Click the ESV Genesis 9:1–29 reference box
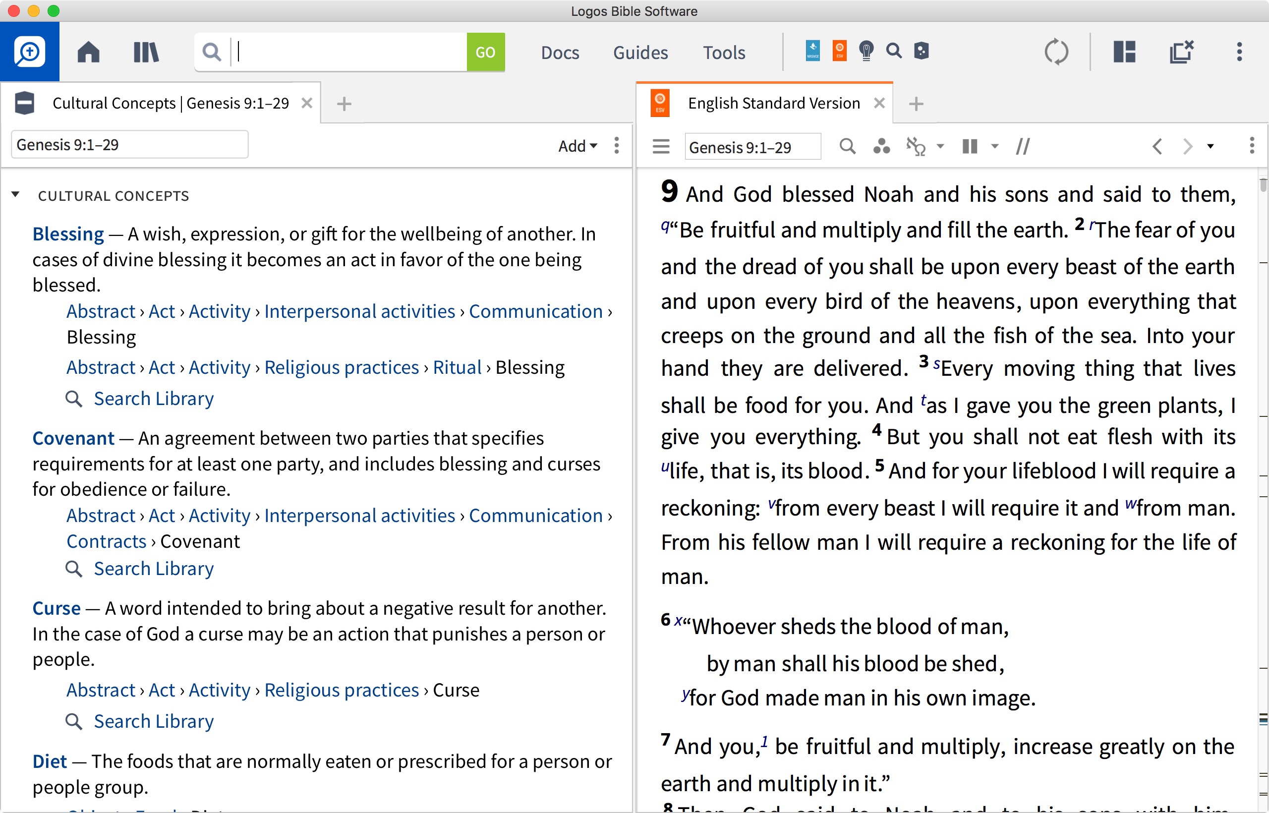 point(752,147)
